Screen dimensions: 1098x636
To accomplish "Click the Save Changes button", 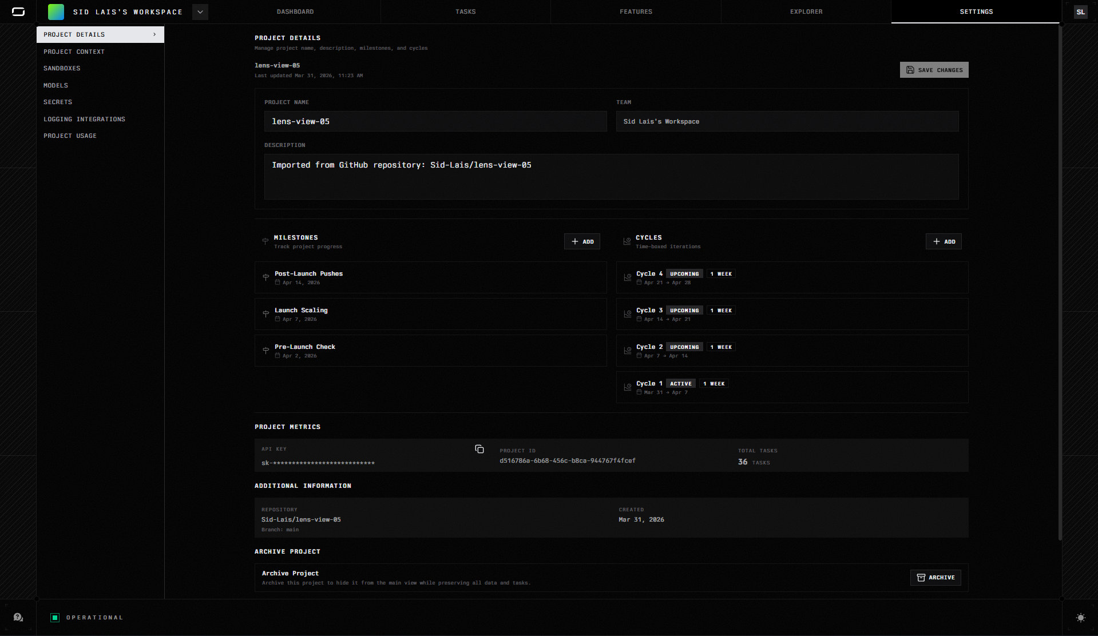I will pos(934,70).
